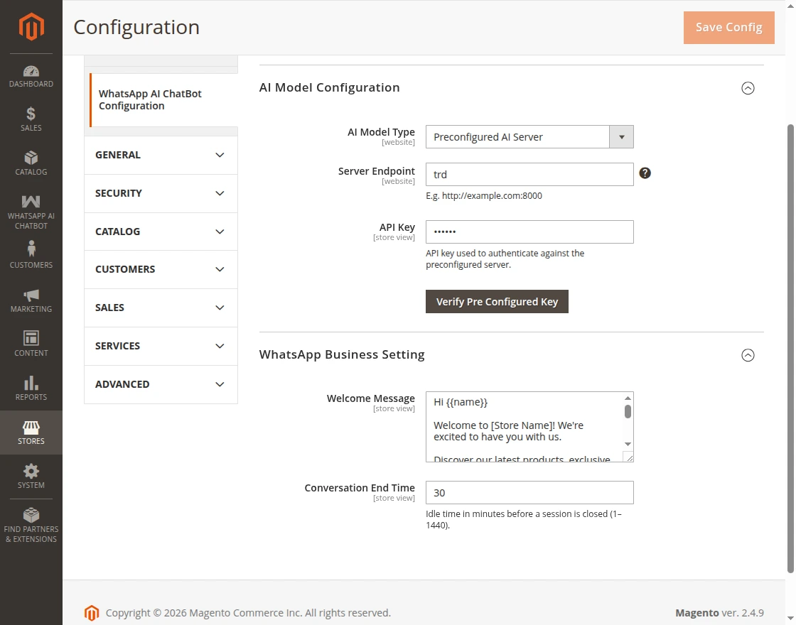Focus the Conversation End Time field
This screenshot has width=796, height=625.
tap(529, 493)
